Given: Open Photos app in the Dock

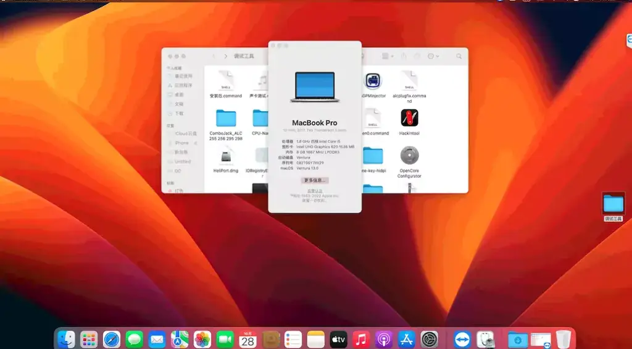Looking at the screenshot, I should tap(202, 340).
